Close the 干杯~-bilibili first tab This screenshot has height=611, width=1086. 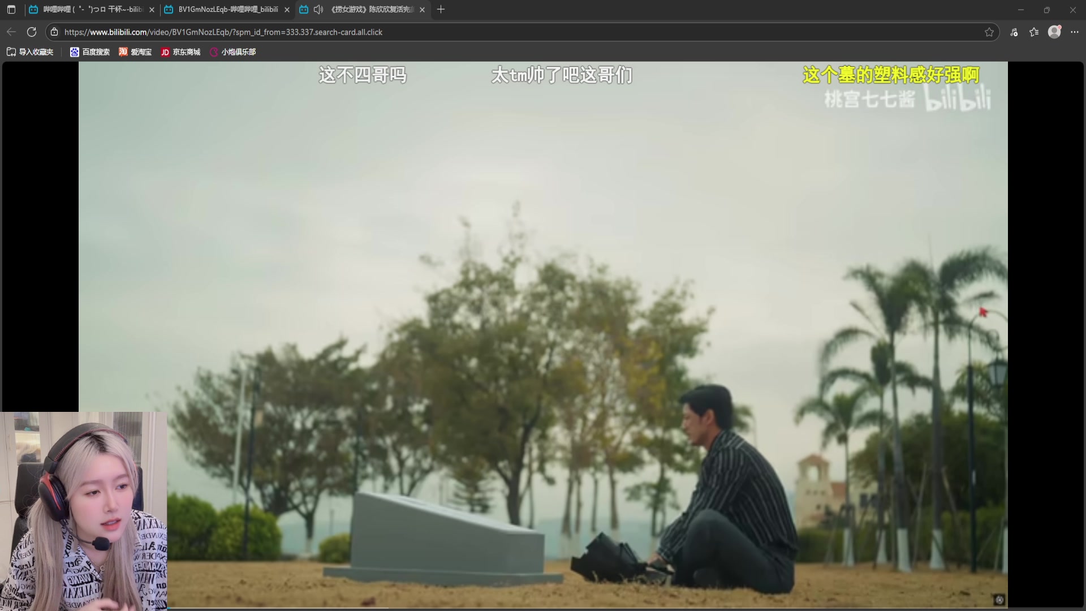point(152,10)
